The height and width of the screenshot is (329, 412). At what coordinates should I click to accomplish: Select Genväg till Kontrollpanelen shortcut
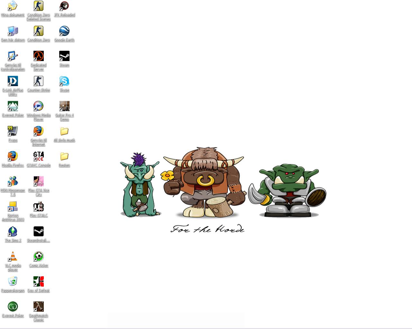pos(13,56)
